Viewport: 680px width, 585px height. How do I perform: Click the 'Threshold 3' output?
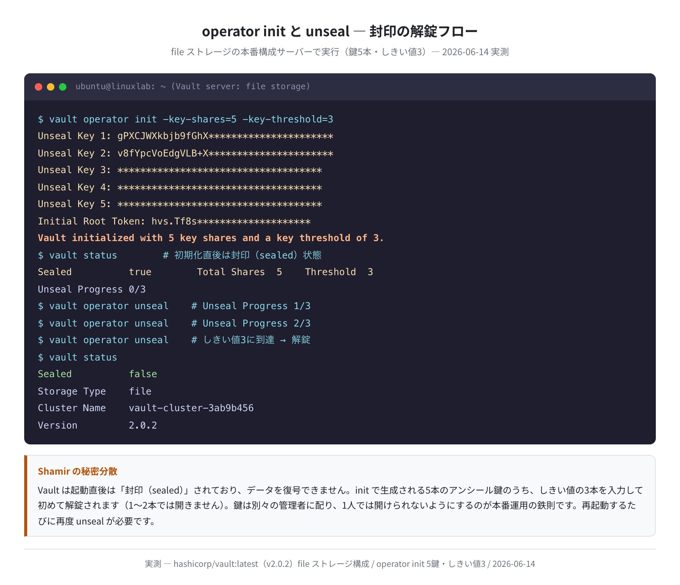click(x=339, y=272)
